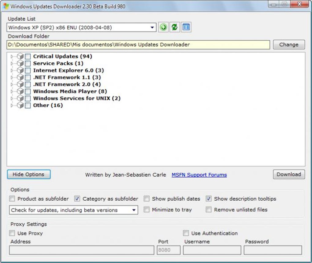Click the Password input field
The image size is (312, 263).
tap(273, 250)
